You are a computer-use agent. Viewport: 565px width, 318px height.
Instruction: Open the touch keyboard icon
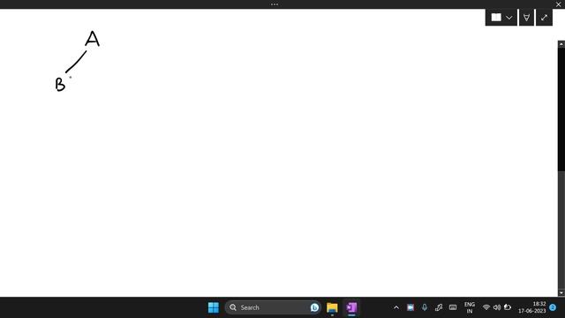[453, 307]
